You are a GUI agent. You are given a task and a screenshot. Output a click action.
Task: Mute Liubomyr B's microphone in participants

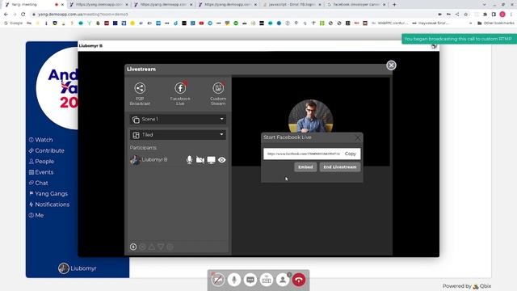tap(189, 160)
